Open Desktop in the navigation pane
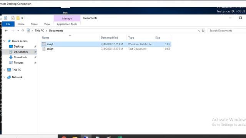 tap(19, 46)
